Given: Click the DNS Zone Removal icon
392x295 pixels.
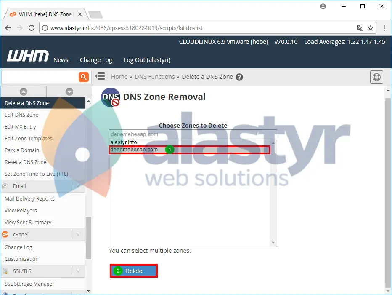Looking at the screenshot, I should [111, 97].
